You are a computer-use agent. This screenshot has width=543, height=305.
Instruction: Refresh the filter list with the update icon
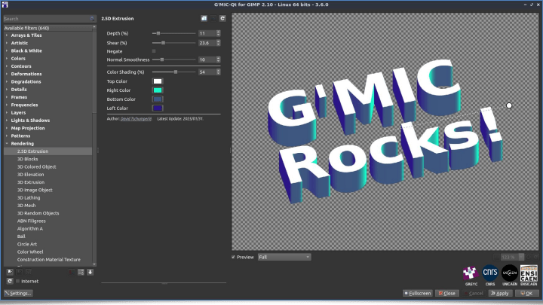coord(10,281)
